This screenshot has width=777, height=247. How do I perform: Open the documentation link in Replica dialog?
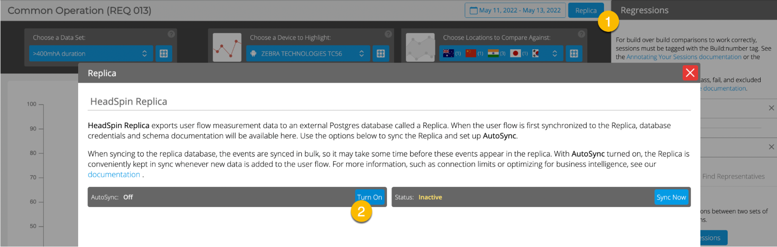coord(114,174)
